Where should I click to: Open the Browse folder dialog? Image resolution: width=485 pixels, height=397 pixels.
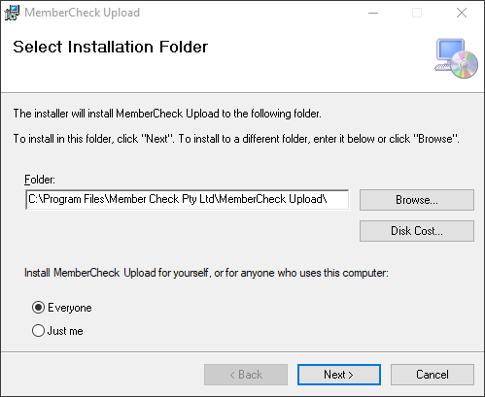click(x=417, y=200)
